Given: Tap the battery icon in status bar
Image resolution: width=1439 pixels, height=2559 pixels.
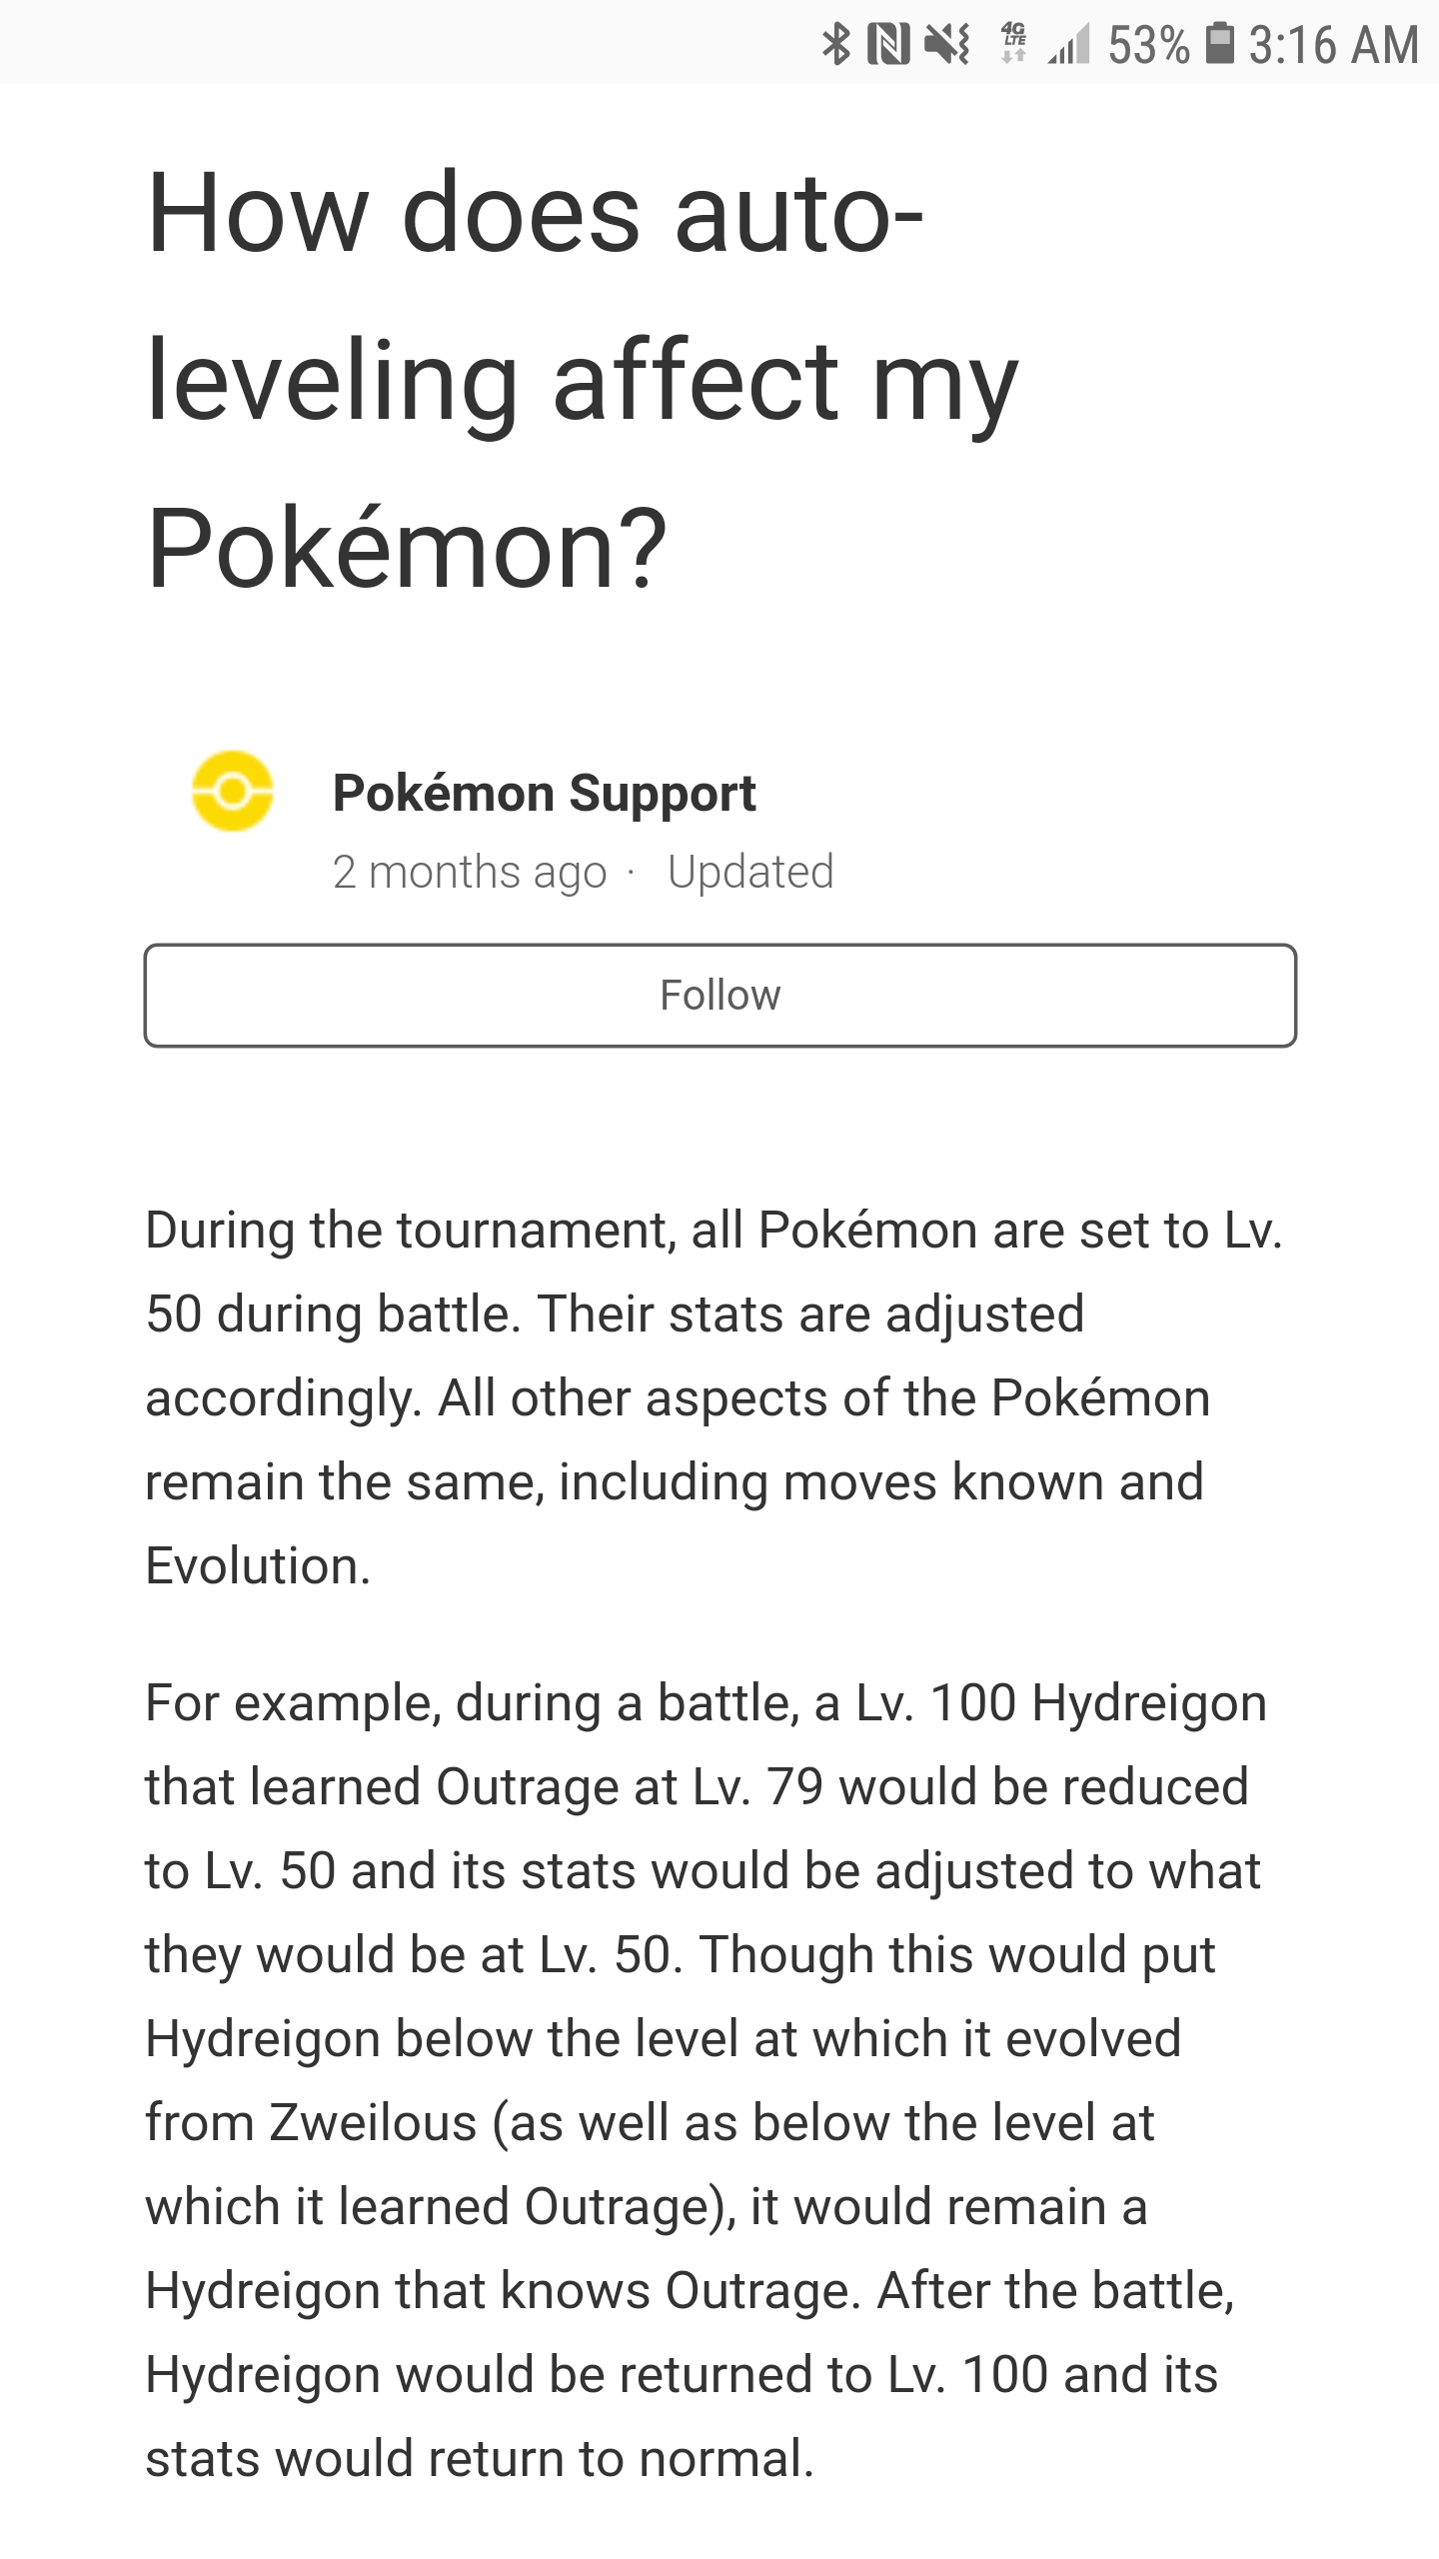Looking at the screenshot, I should click(1219, 44).
